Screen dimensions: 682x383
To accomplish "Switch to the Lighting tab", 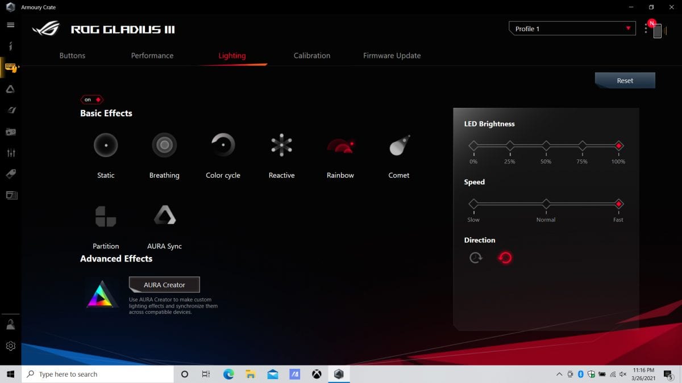I will click(232, 56).
